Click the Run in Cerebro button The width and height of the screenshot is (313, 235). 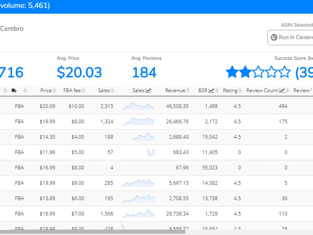tap(290, 38)
